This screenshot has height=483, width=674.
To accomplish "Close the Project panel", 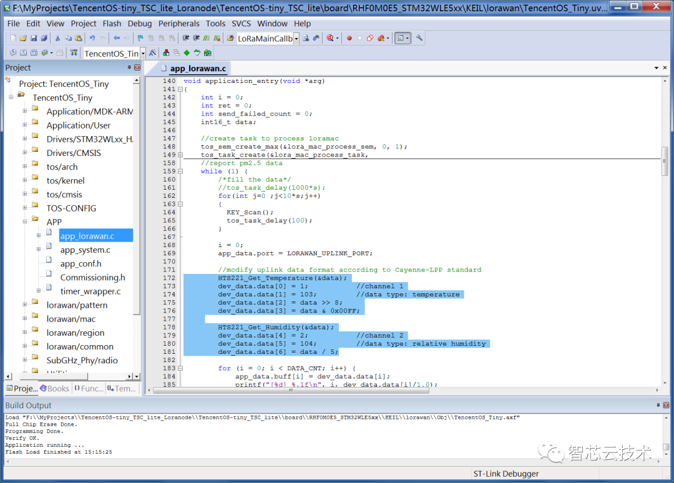I will pyautogui.click(x=137, y=67).
